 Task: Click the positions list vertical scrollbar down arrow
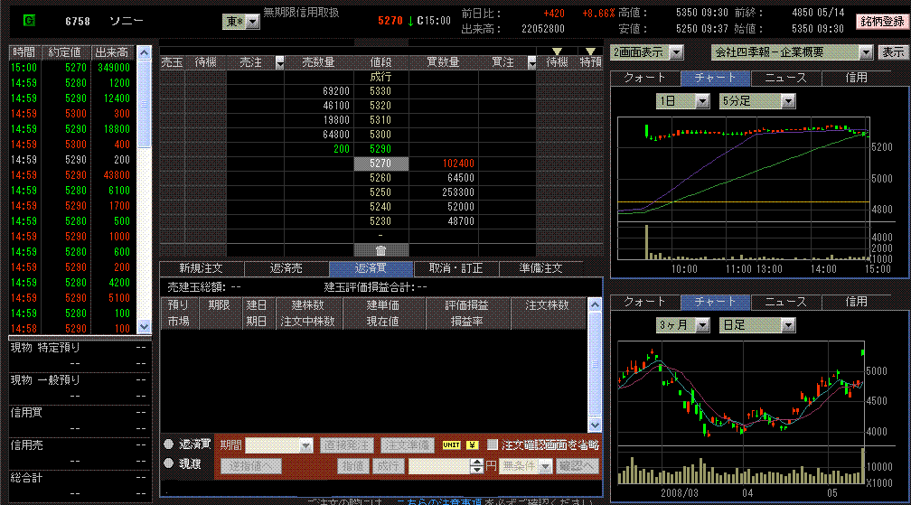click(594, 425)
